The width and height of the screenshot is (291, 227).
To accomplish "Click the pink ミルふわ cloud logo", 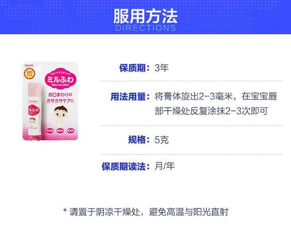I will pyautogui.click(x=60, y=78).
